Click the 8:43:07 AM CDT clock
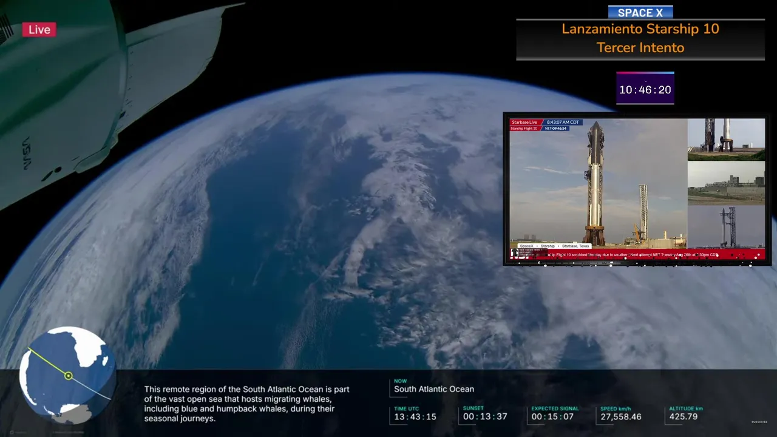Image resolution: width=777 pixels, height=437 pixels. (x=563, y=122)
